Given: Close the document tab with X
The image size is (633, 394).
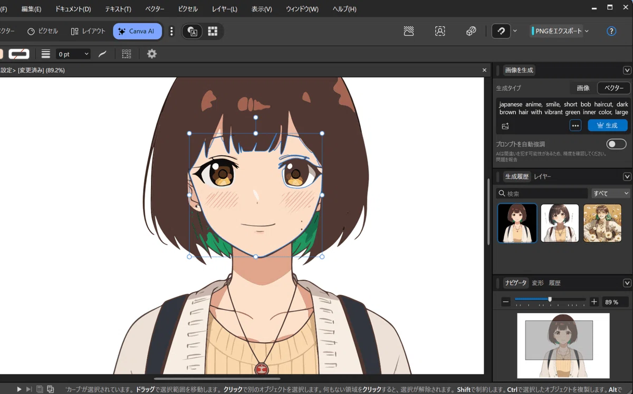Looking at the screenshot, I should point(485,70).
